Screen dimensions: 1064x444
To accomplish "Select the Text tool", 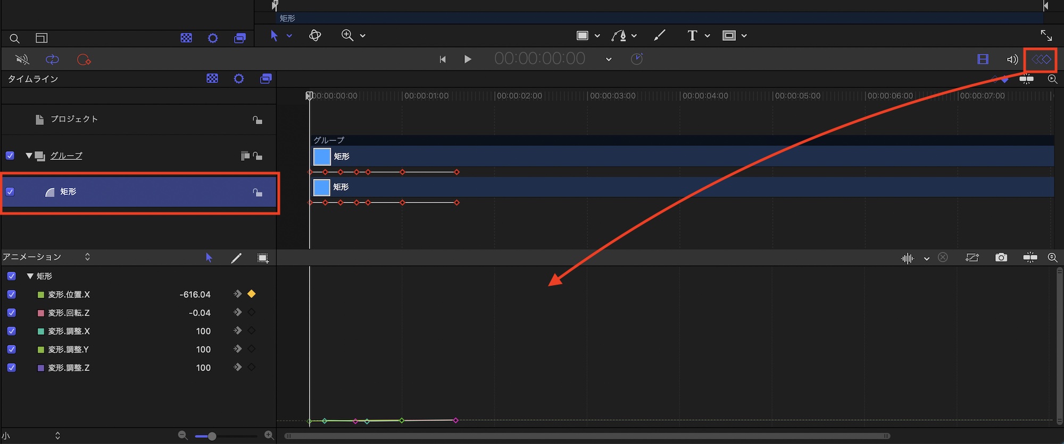I will 692,36.
